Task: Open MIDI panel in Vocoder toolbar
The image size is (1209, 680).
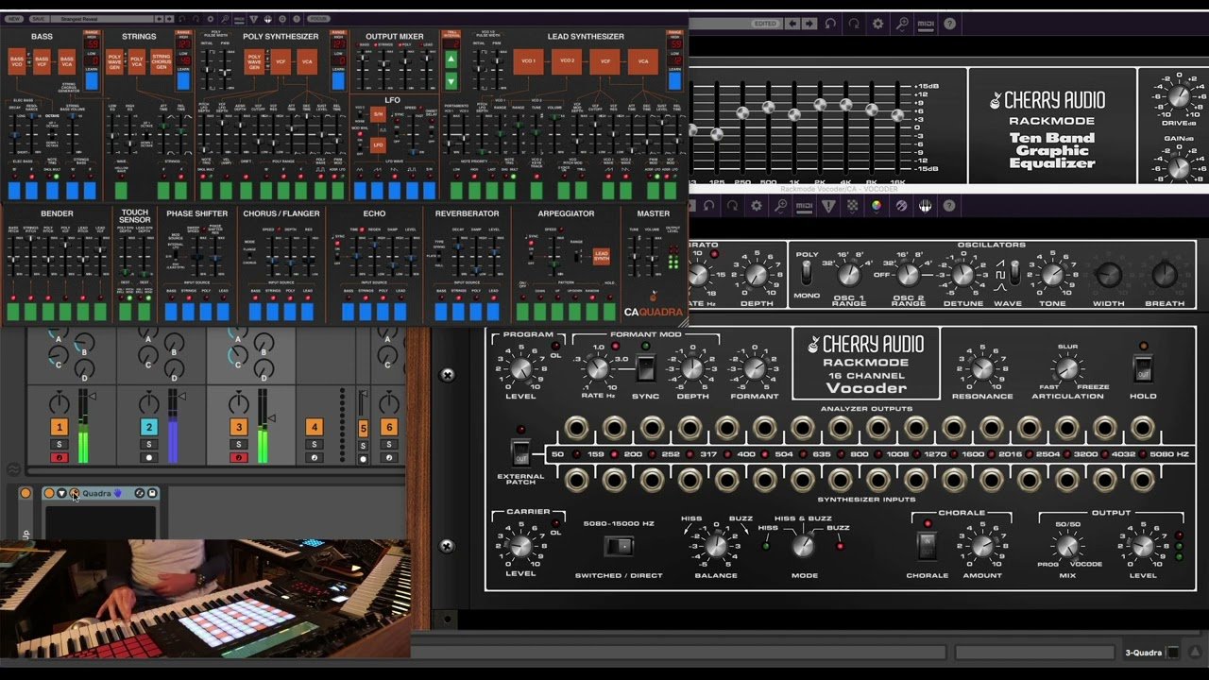Action: point(804,205)
